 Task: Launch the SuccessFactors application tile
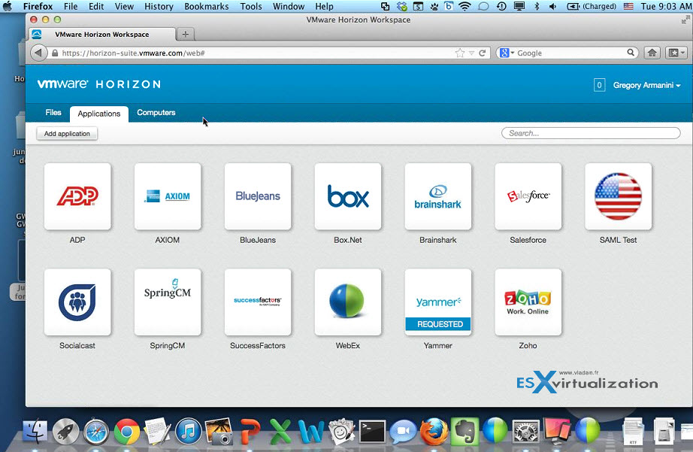[x=258, y=302]
